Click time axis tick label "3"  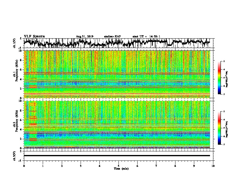pos(81,166)
